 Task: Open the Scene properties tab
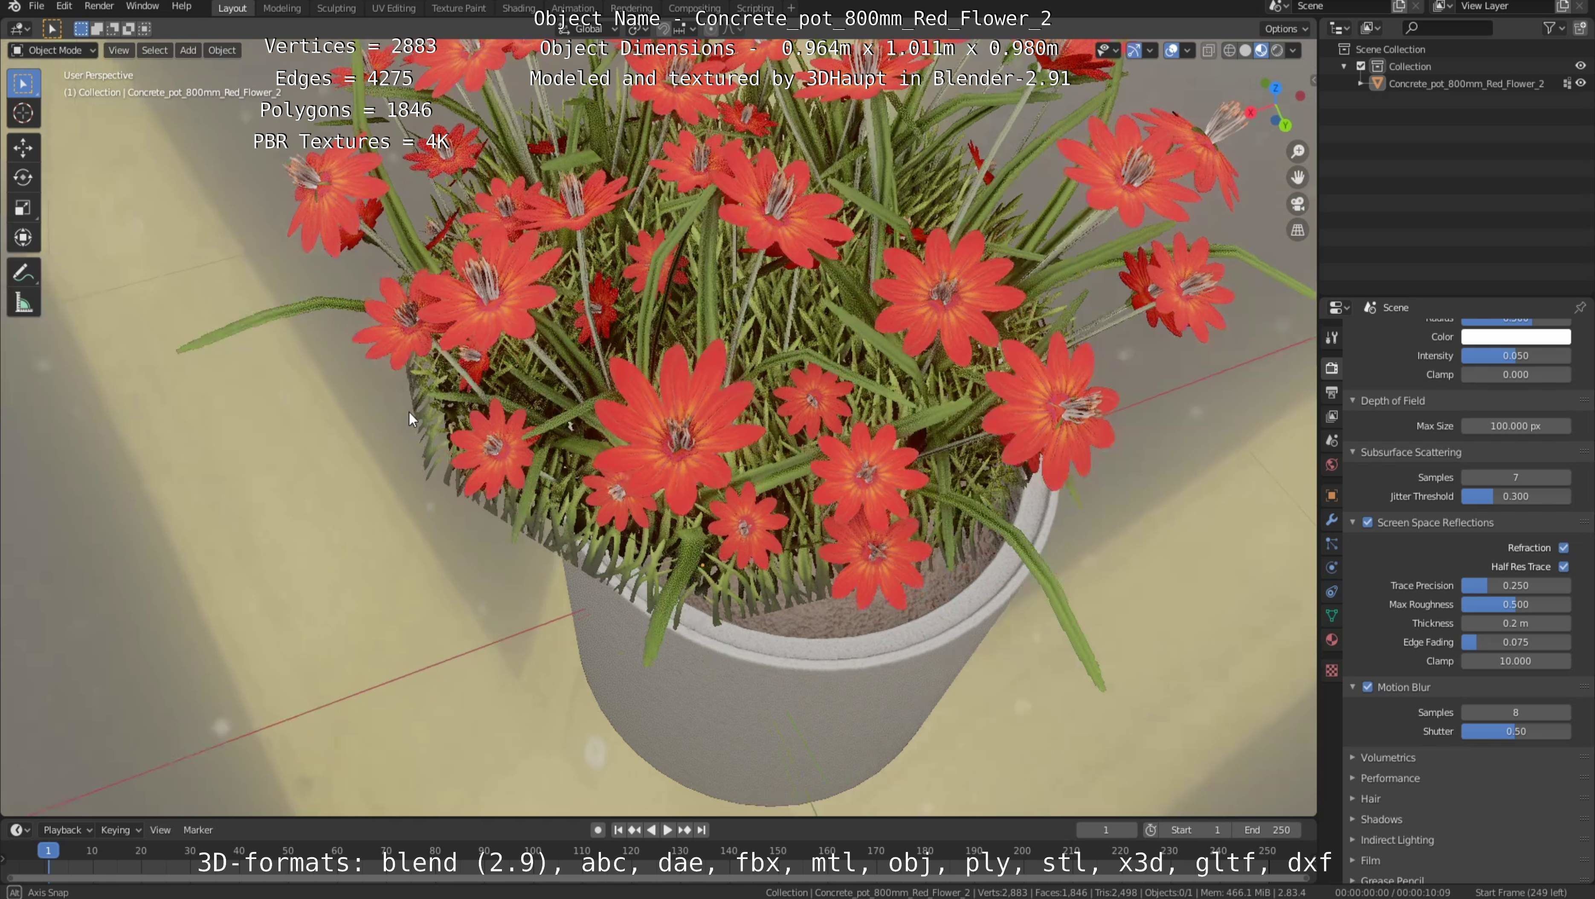1331,440
